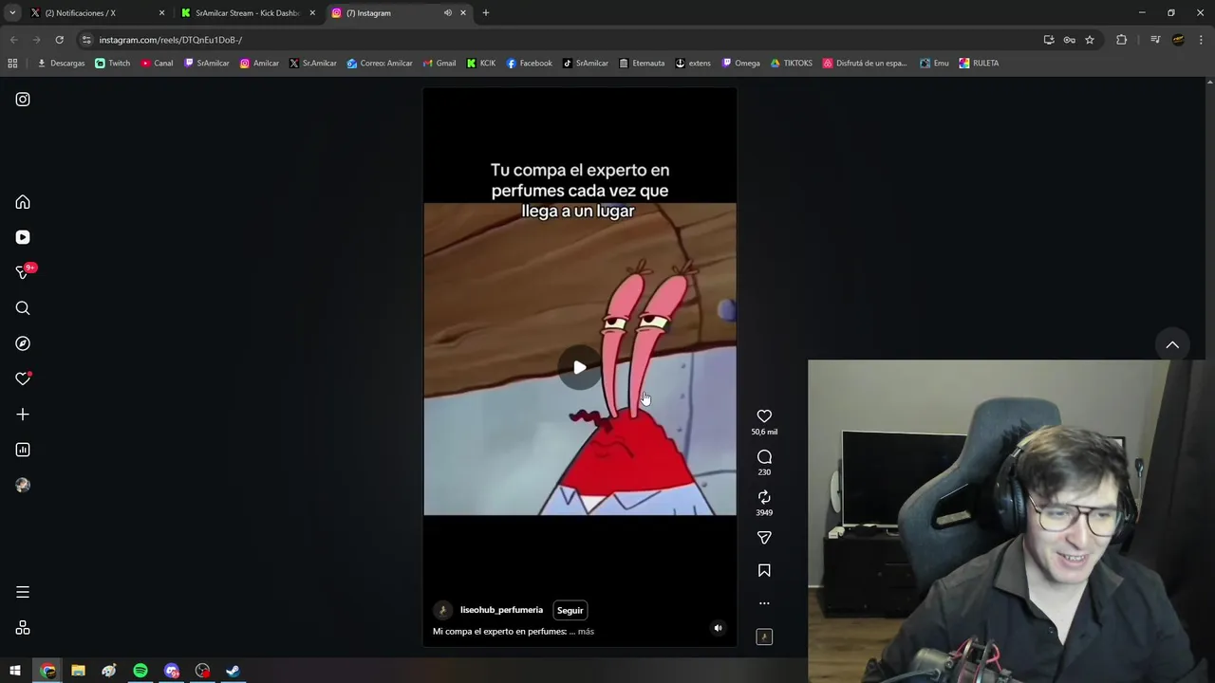Open liseohub_perfumeria profile link
The image size is (1215, 683).
coord(501,610)
